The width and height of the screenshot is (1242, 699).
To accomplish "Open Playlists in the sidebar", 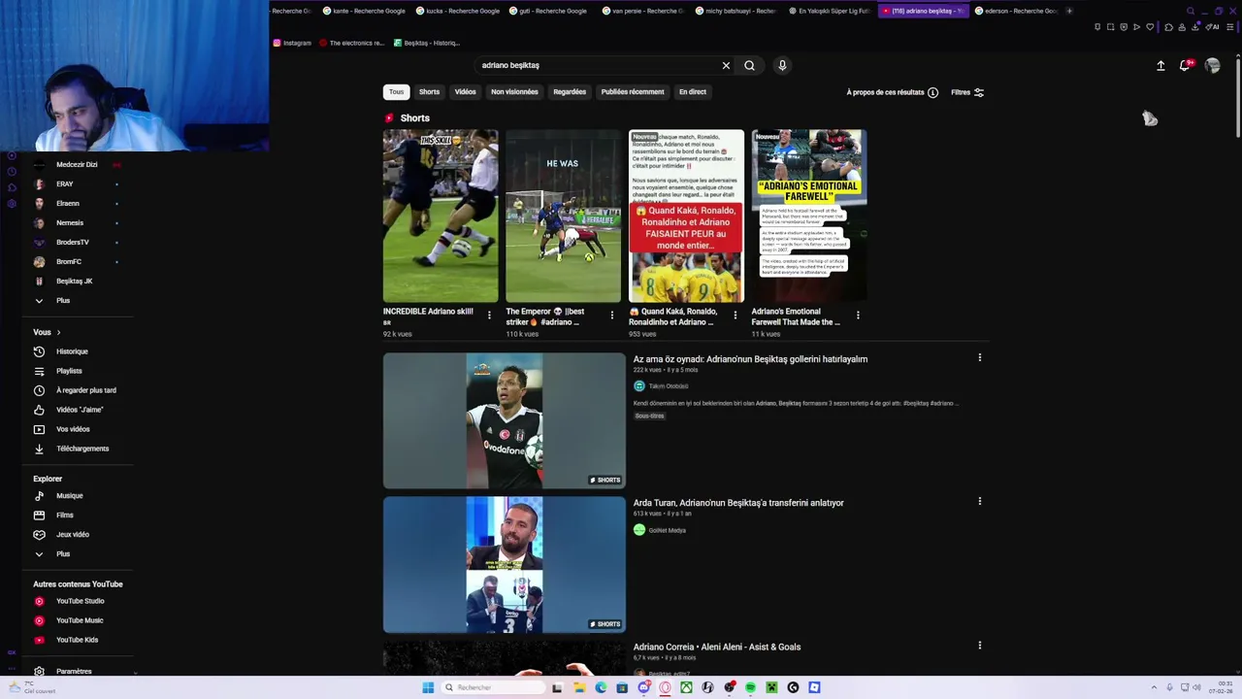I will point(69,371).
